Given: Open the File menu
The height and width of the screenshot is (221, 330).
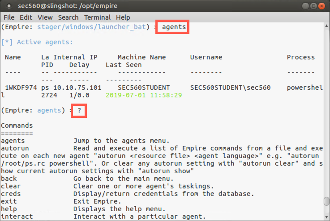Looking at the screenshot, I should 9,17.
